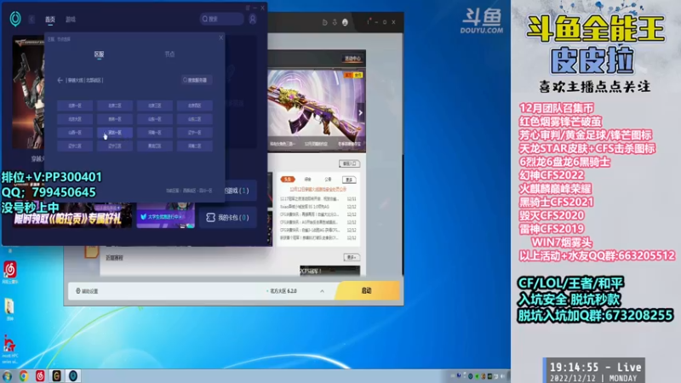The image size is (681, 383).
Task: Select the HPC series desktop shortcut
Action: point(9,350)
